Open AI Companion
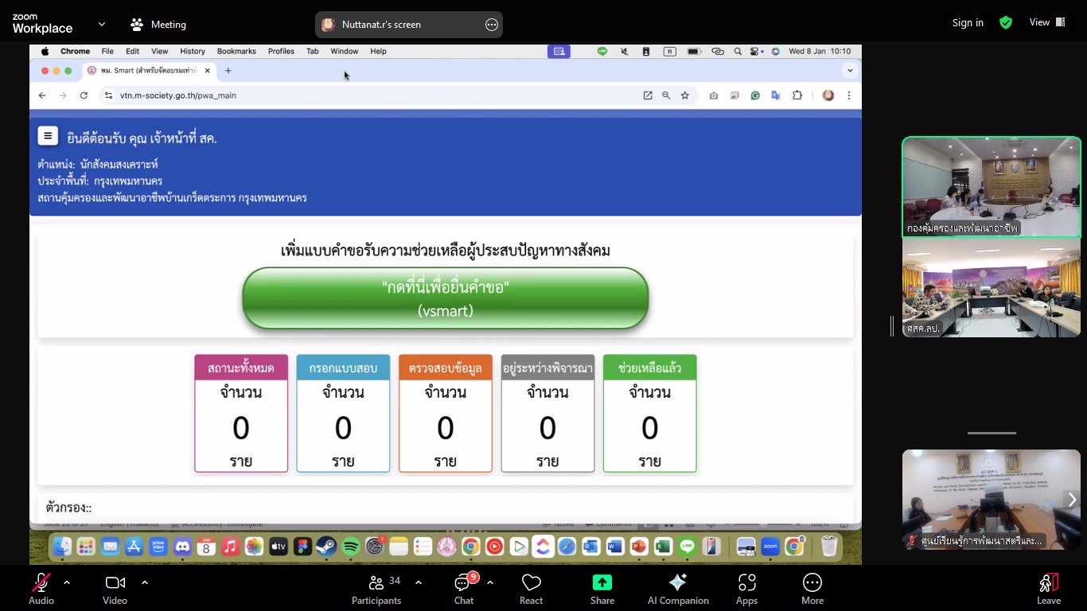1087x611 pixels. click(x=678, y=590)
